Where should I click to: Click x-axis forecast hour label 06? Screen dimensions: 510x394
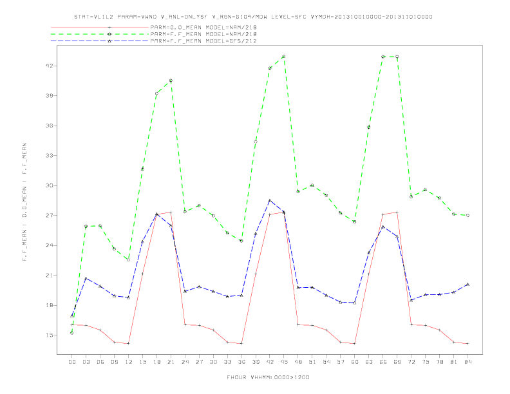point(100,362)
